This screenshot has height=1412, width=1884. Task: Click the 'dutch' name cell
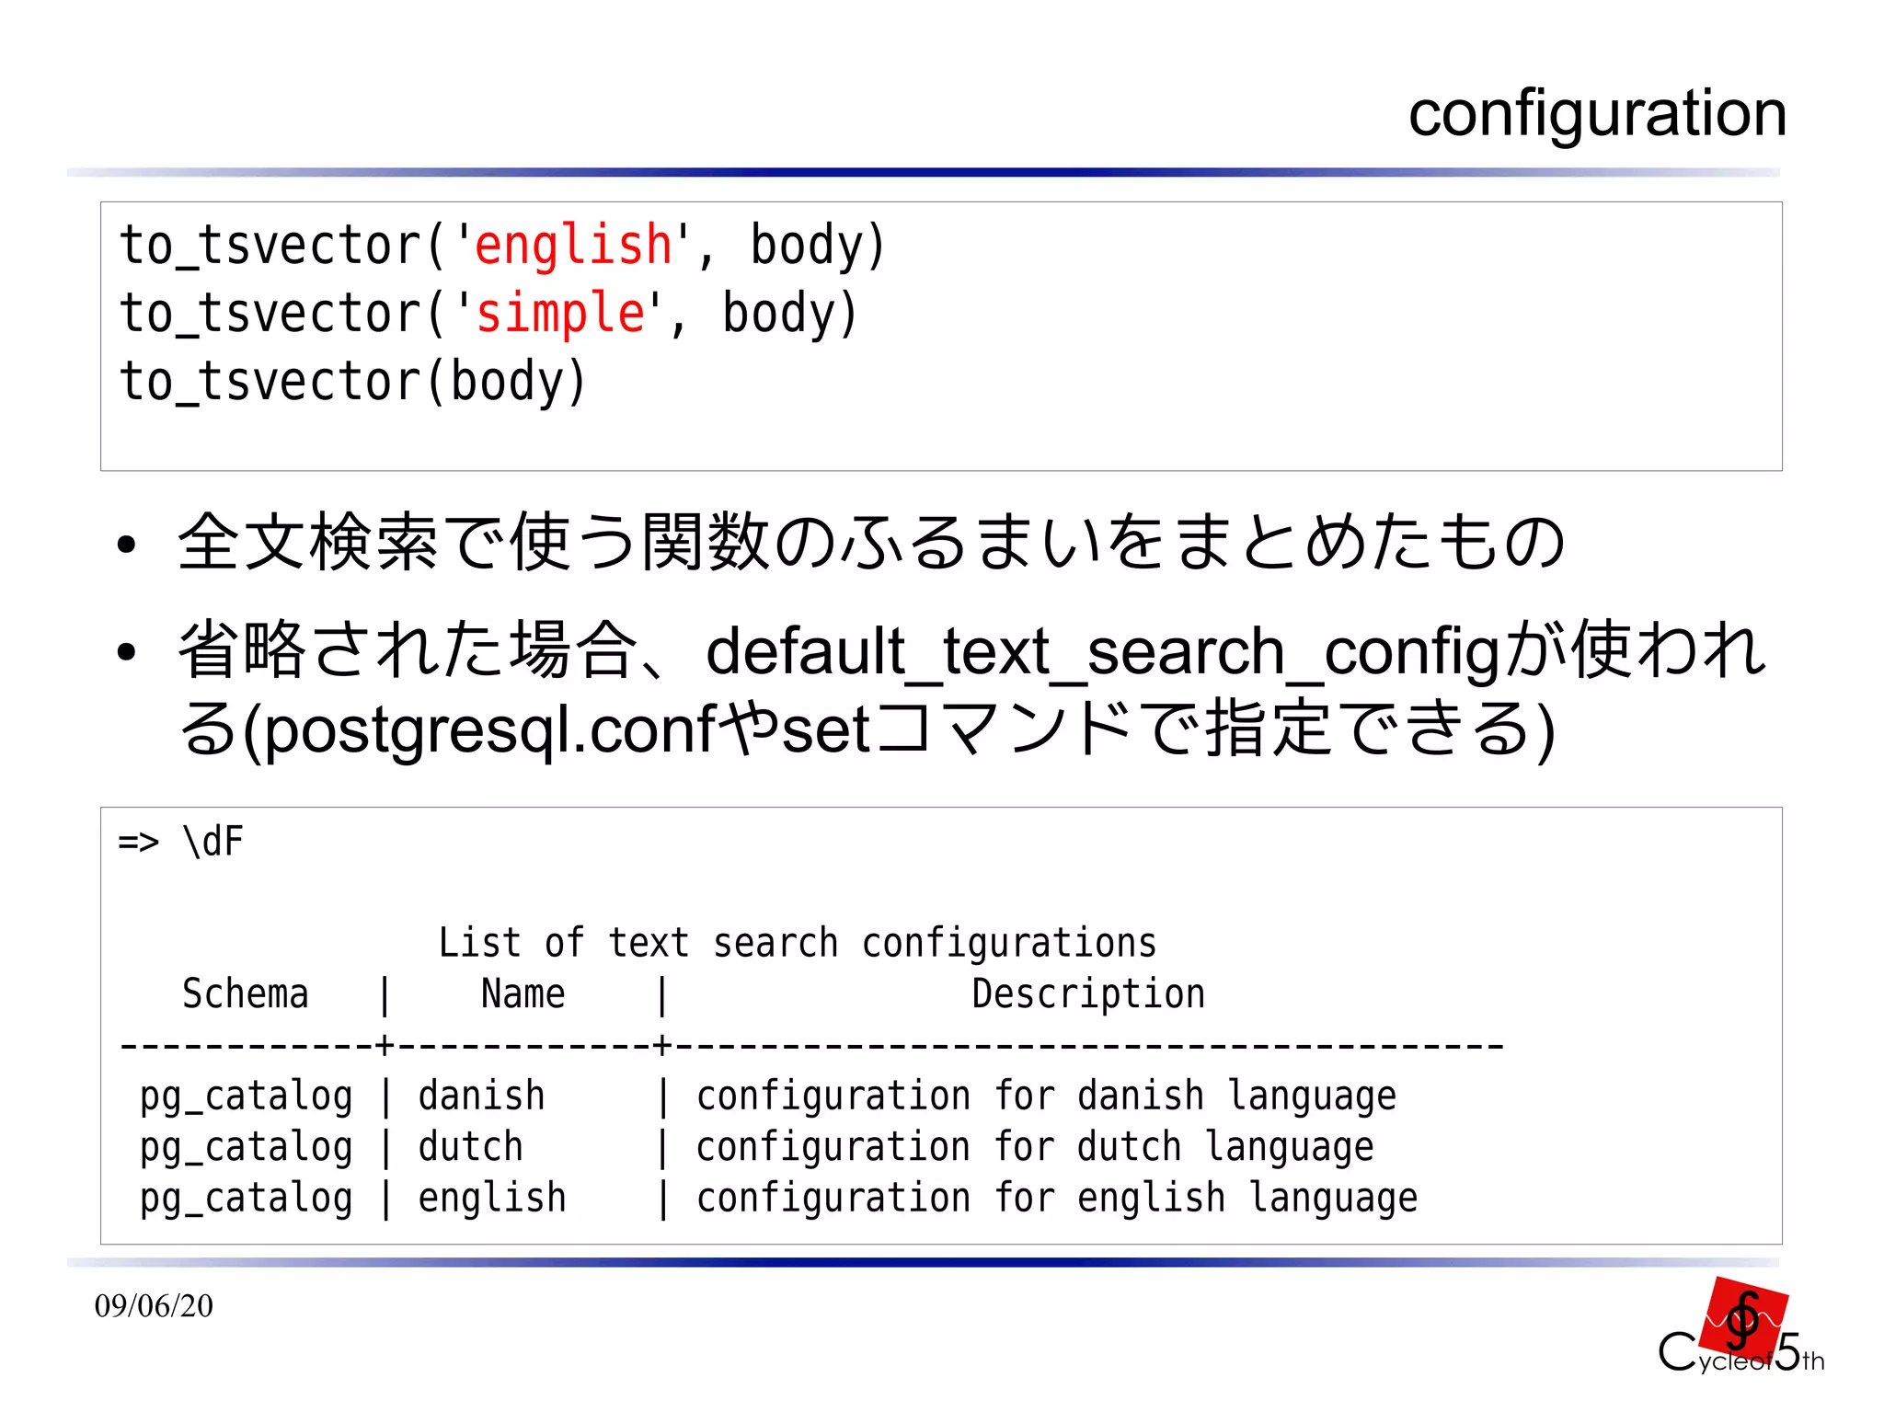tap(470, 1147)
